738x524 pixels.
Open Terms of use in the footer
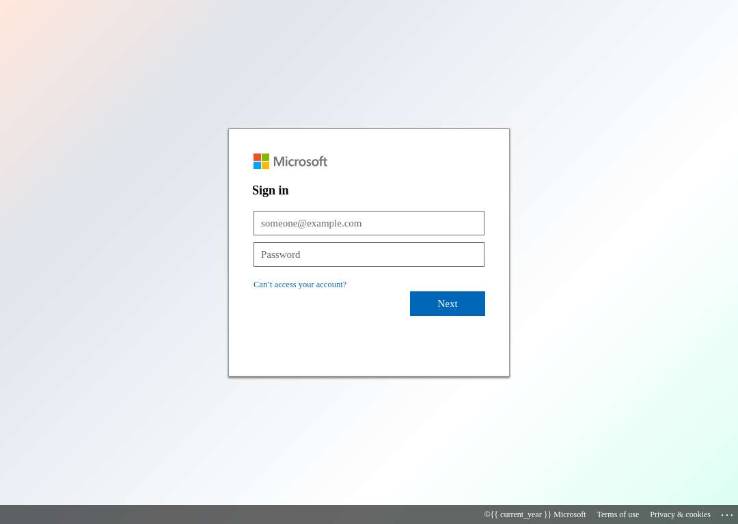(618, 514)
